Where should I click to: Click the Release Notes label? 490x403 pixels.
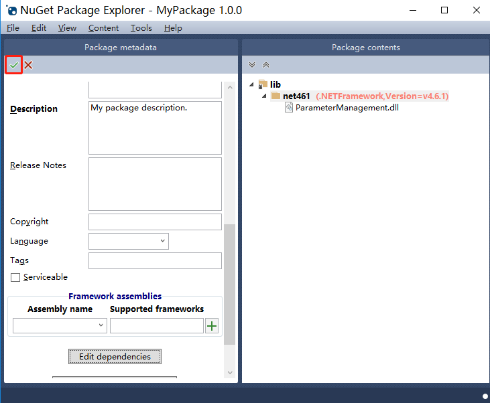(38, 165)
